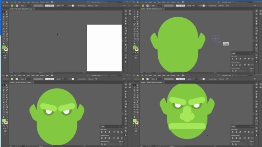Reset default fill and stroke in blank artboard window
The image size is (262, 147).
(3, 50)
